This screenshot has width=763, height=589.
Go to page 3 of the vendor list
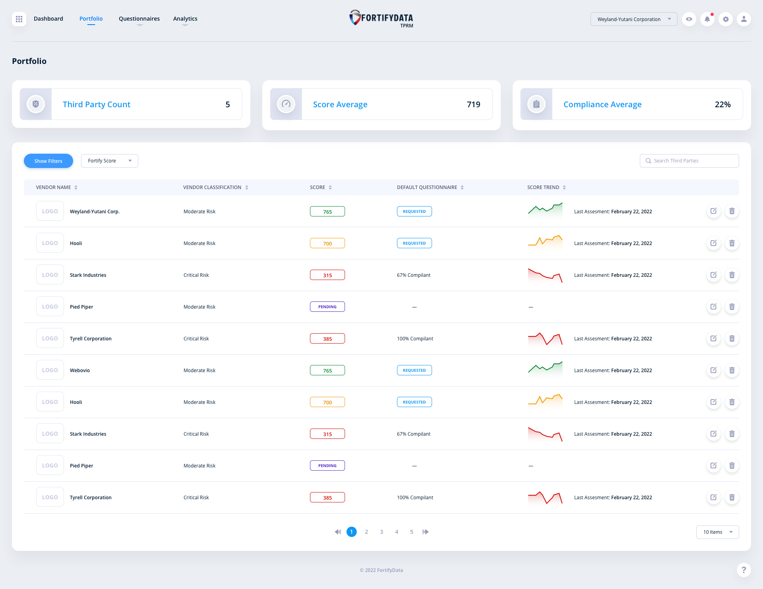[x=381, y=531]
